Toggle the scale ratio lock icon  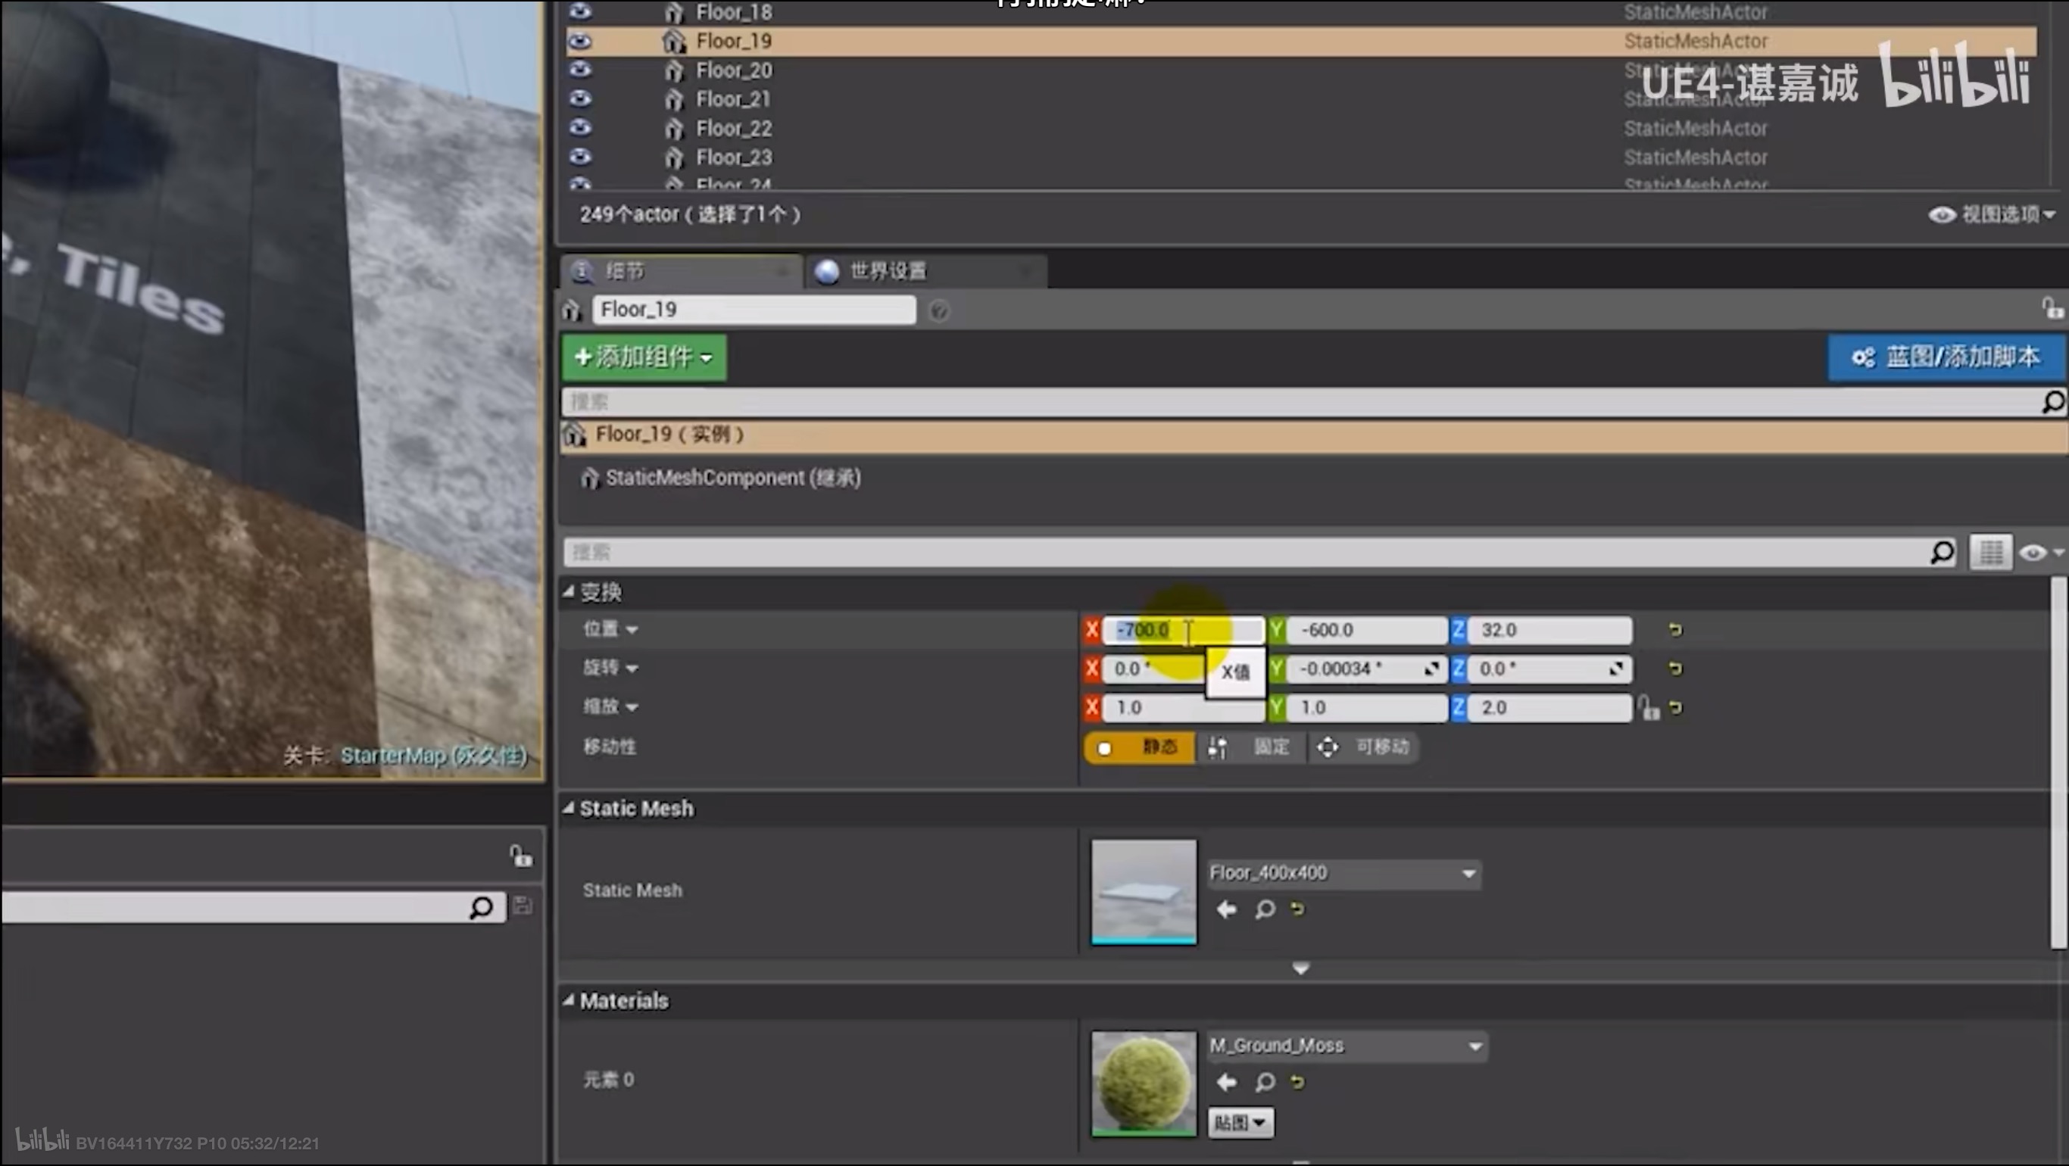(x=1648, y=708)
